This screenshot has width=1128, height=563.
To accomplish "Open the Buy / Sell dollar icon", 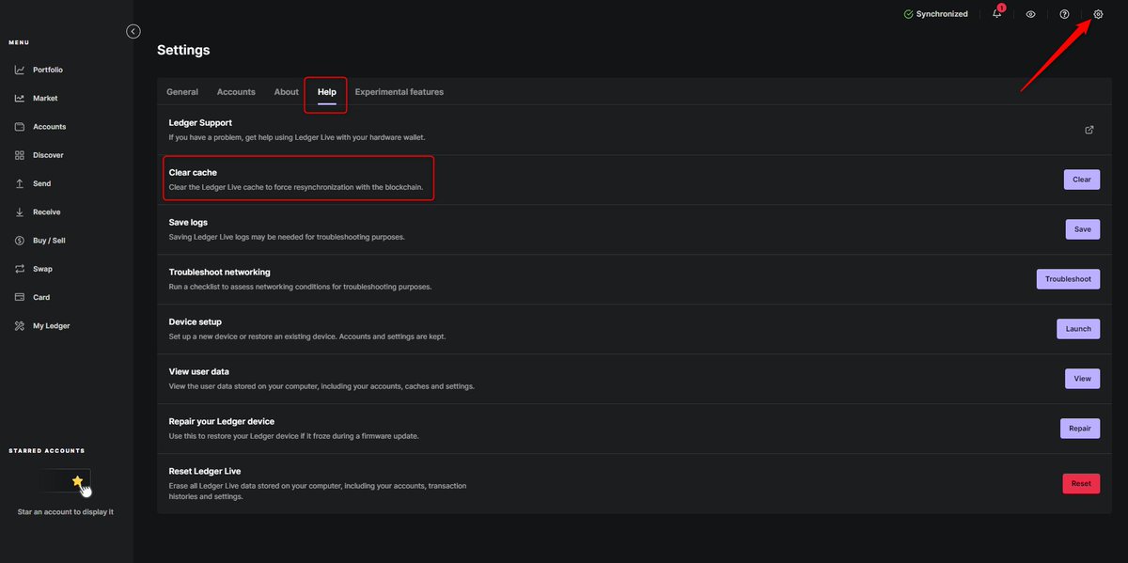I will (20, 241).
